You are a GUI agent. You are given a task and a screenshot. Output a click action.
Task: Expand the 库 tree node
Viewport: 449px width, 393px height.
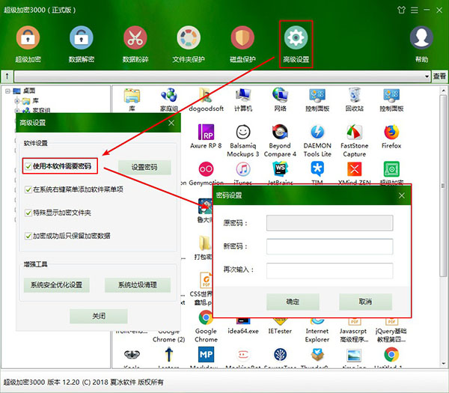tap(17, 100)
